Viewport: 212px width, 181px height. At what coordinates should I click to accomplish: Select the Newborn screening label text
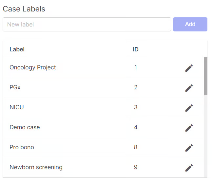(36, 167)
